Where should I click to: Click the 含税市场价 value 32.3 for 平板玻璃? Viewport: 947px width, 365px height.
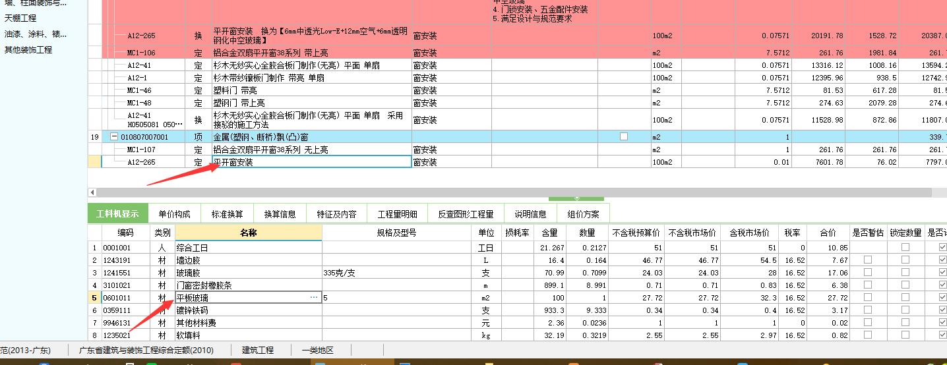coord(749,298)
